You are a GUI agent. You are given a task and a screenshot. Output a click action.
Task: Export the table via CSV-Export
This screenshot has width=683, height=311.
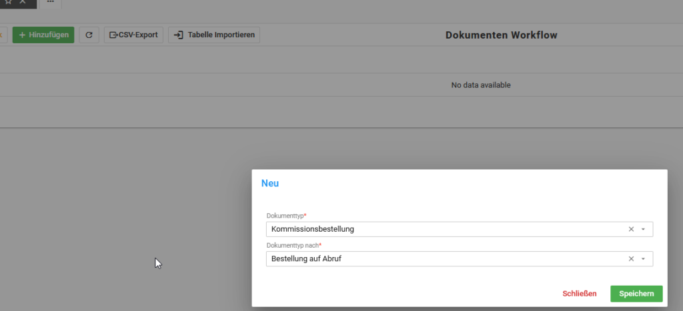(x=133, y=35)
